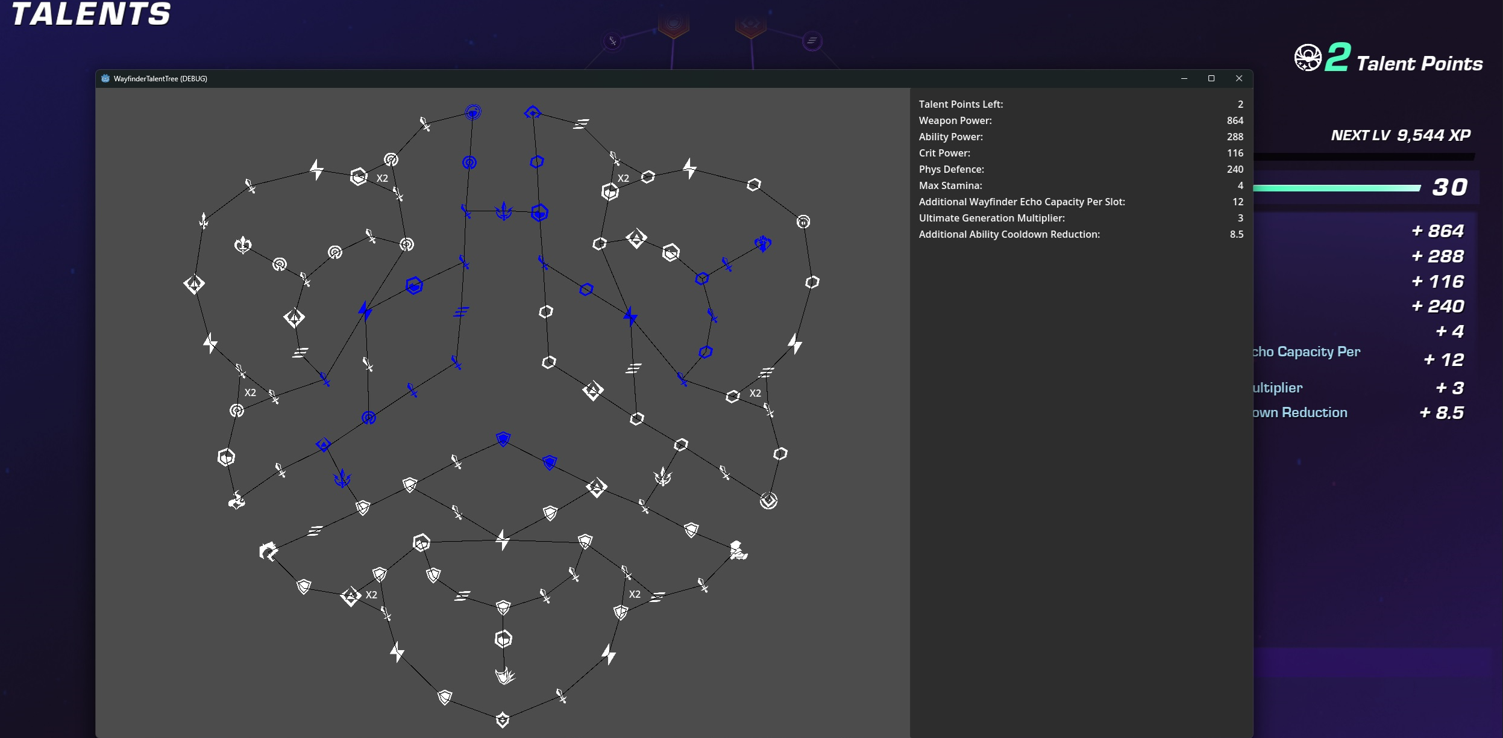Click the 'Weapon Power:' label
Viewport: 1503px width, 738px height.
[955, 120]
